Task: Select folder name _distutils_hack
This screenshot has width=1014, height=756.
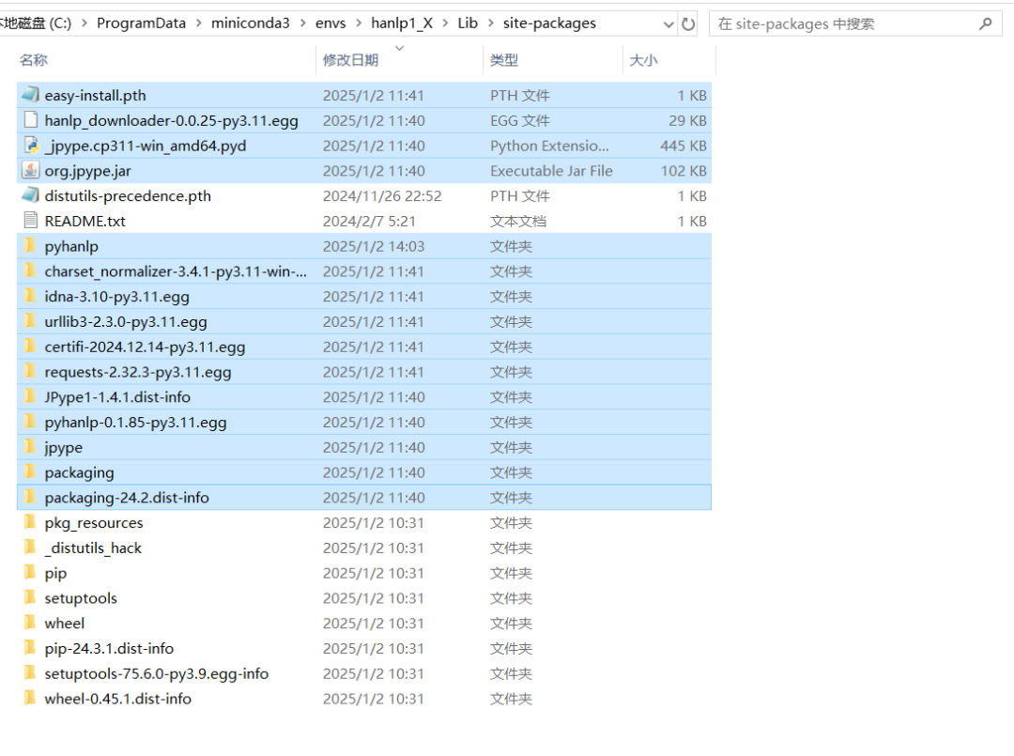Action: tap(93, 548)
